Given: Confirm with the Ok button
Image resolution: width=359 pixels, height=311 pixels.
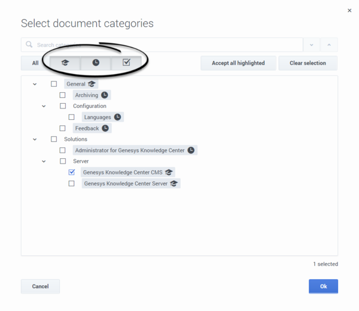Looking at the screenshot, I should click(323, 286).
